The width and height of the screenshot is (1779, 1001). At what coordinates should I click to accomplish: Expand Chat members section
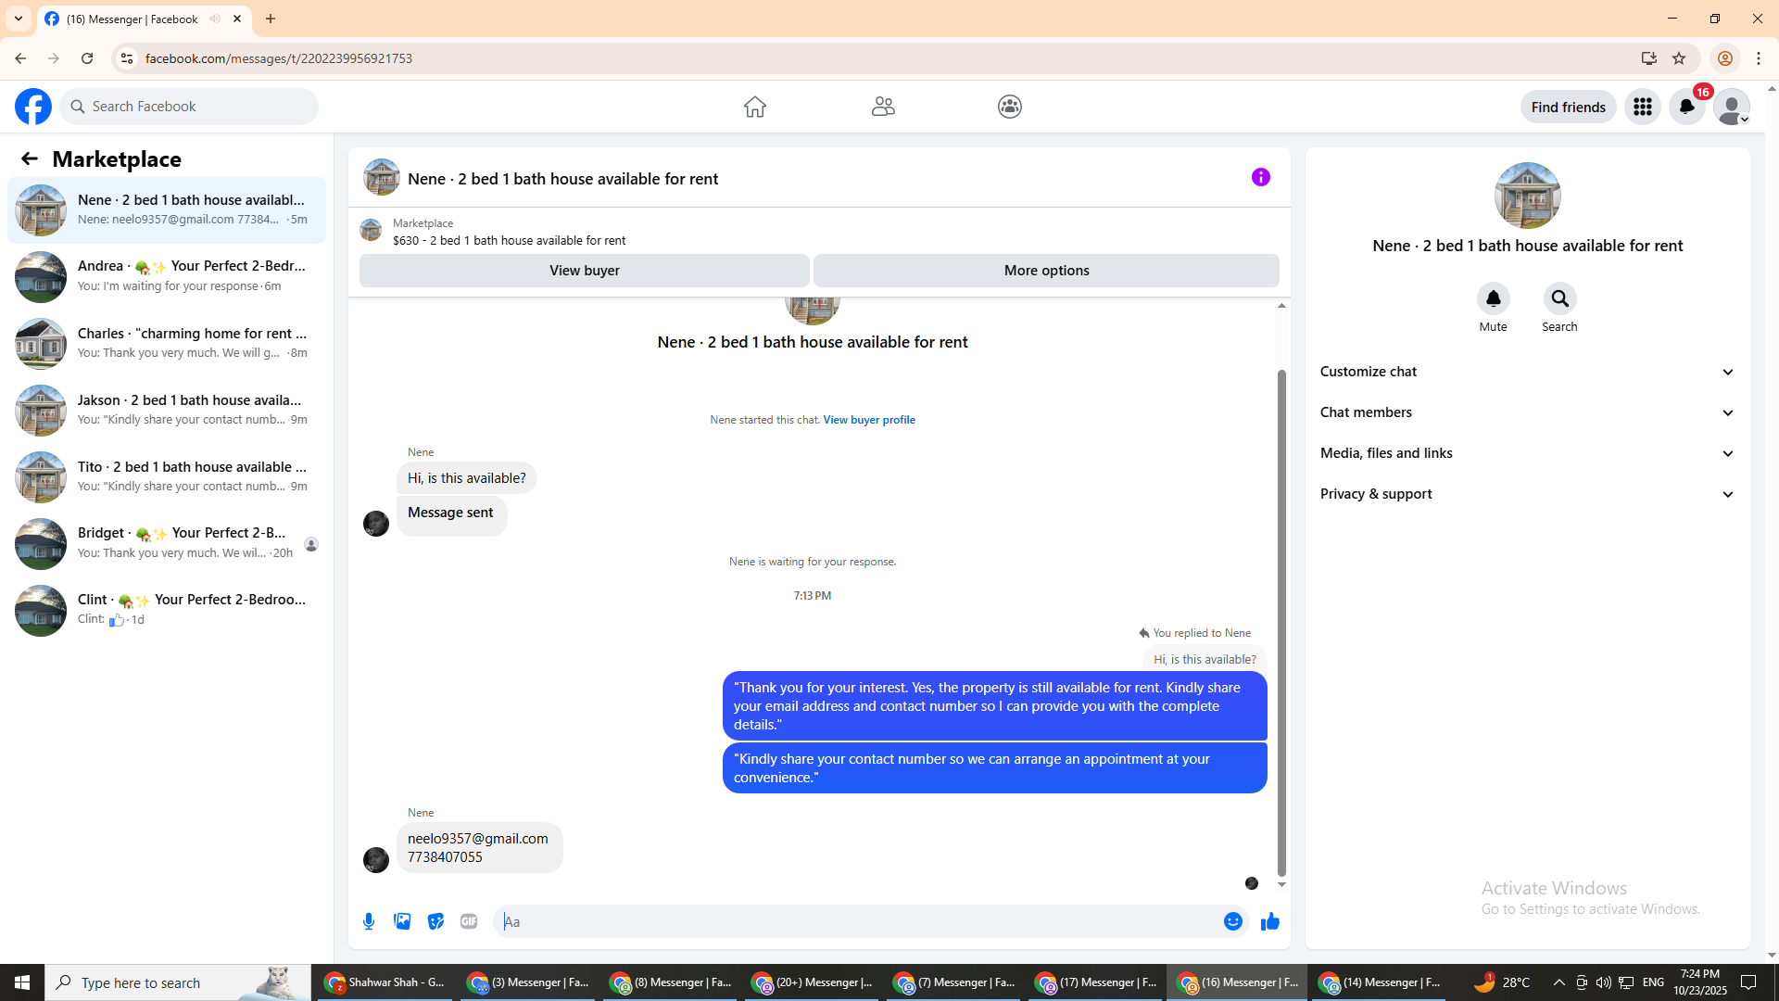pos(1527,412)
